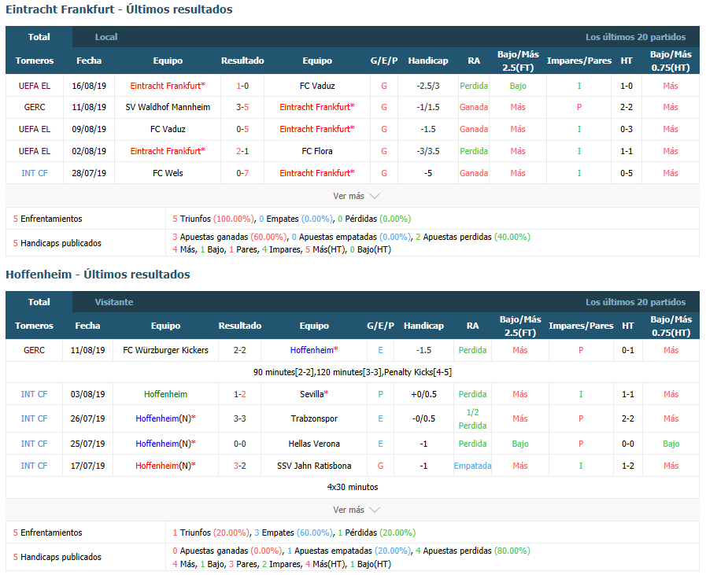Expand 'Ver más' under Hoffenheim results
Image resolution: width=706 pixels, height=575 pixels.
tap(357, 510)
